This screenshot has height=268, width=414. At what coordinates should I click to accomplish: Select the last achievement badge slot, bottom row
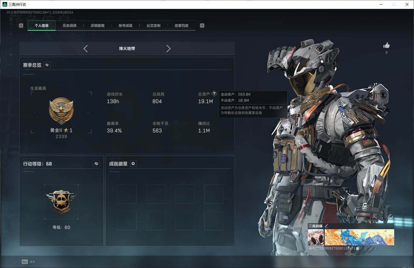click(214, 221)
